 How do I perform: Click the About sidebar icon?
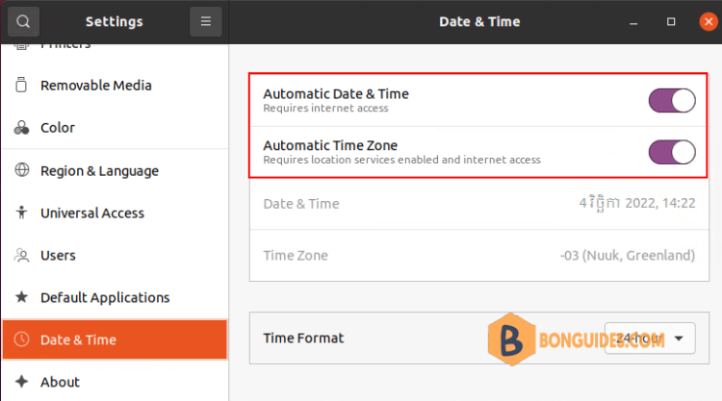point(22,382)
